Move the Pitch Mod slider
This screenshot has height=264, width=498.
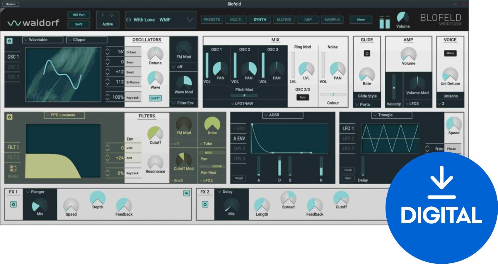point(245,95)
